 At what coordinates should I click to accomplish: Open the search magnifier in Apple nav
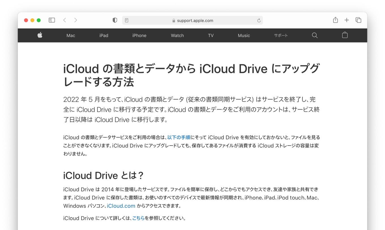[x=315, y=35]
